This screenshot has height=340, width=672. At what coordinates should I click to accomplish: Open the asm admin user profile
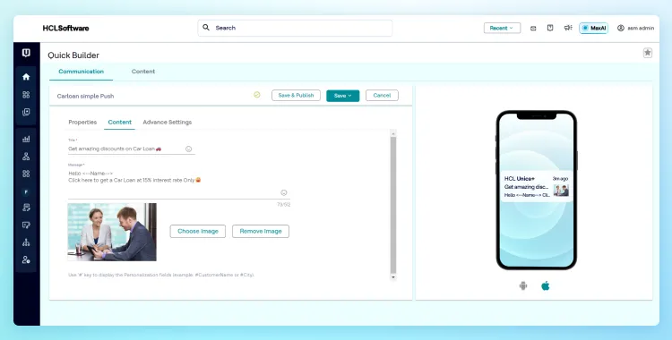pyautogui.click(x=635, y=29)
